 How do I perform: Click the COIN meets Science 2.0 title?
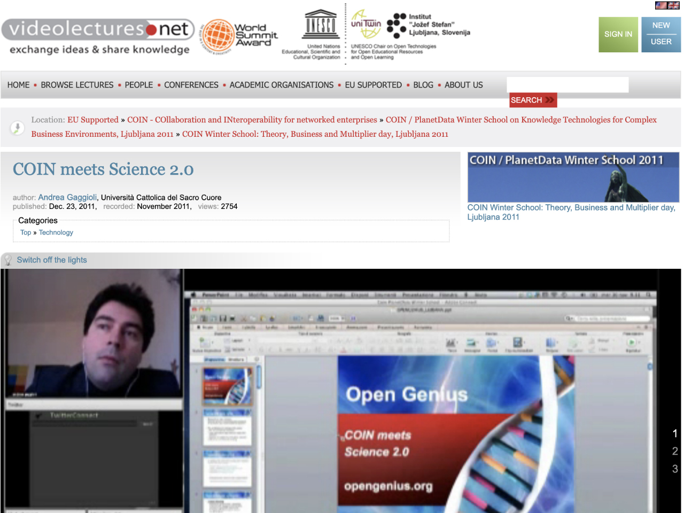tap(103, 169)
